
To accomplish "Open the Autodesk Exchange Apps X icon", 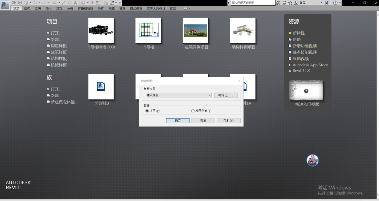I will point(327,3).
